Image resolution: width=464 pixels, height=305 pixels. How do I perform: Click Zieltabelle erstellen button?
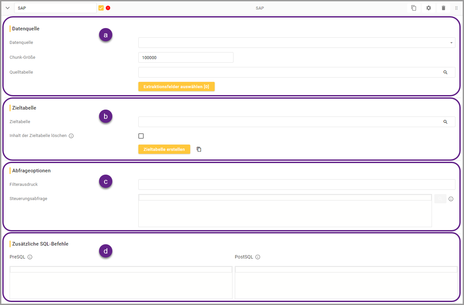(x=164, y=149)
